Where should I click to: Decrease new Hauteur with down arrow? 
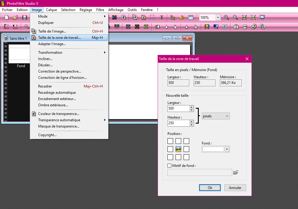191,125
